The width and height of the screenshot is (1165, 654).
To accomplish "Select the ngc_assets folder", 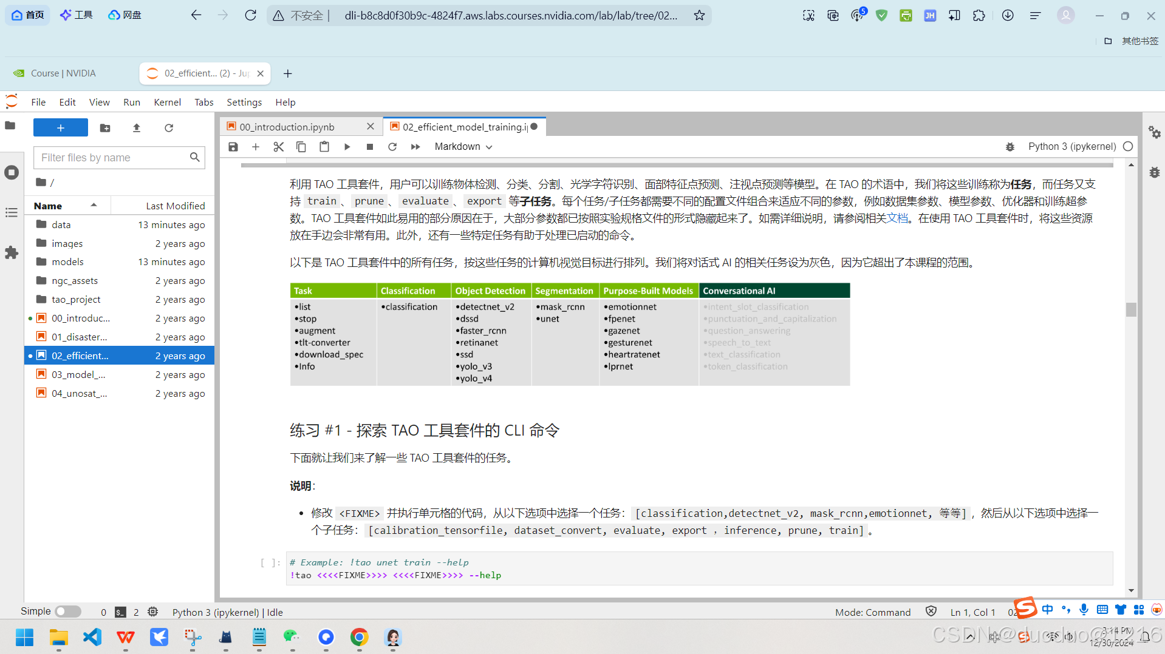I will click(x=120, y=281).
